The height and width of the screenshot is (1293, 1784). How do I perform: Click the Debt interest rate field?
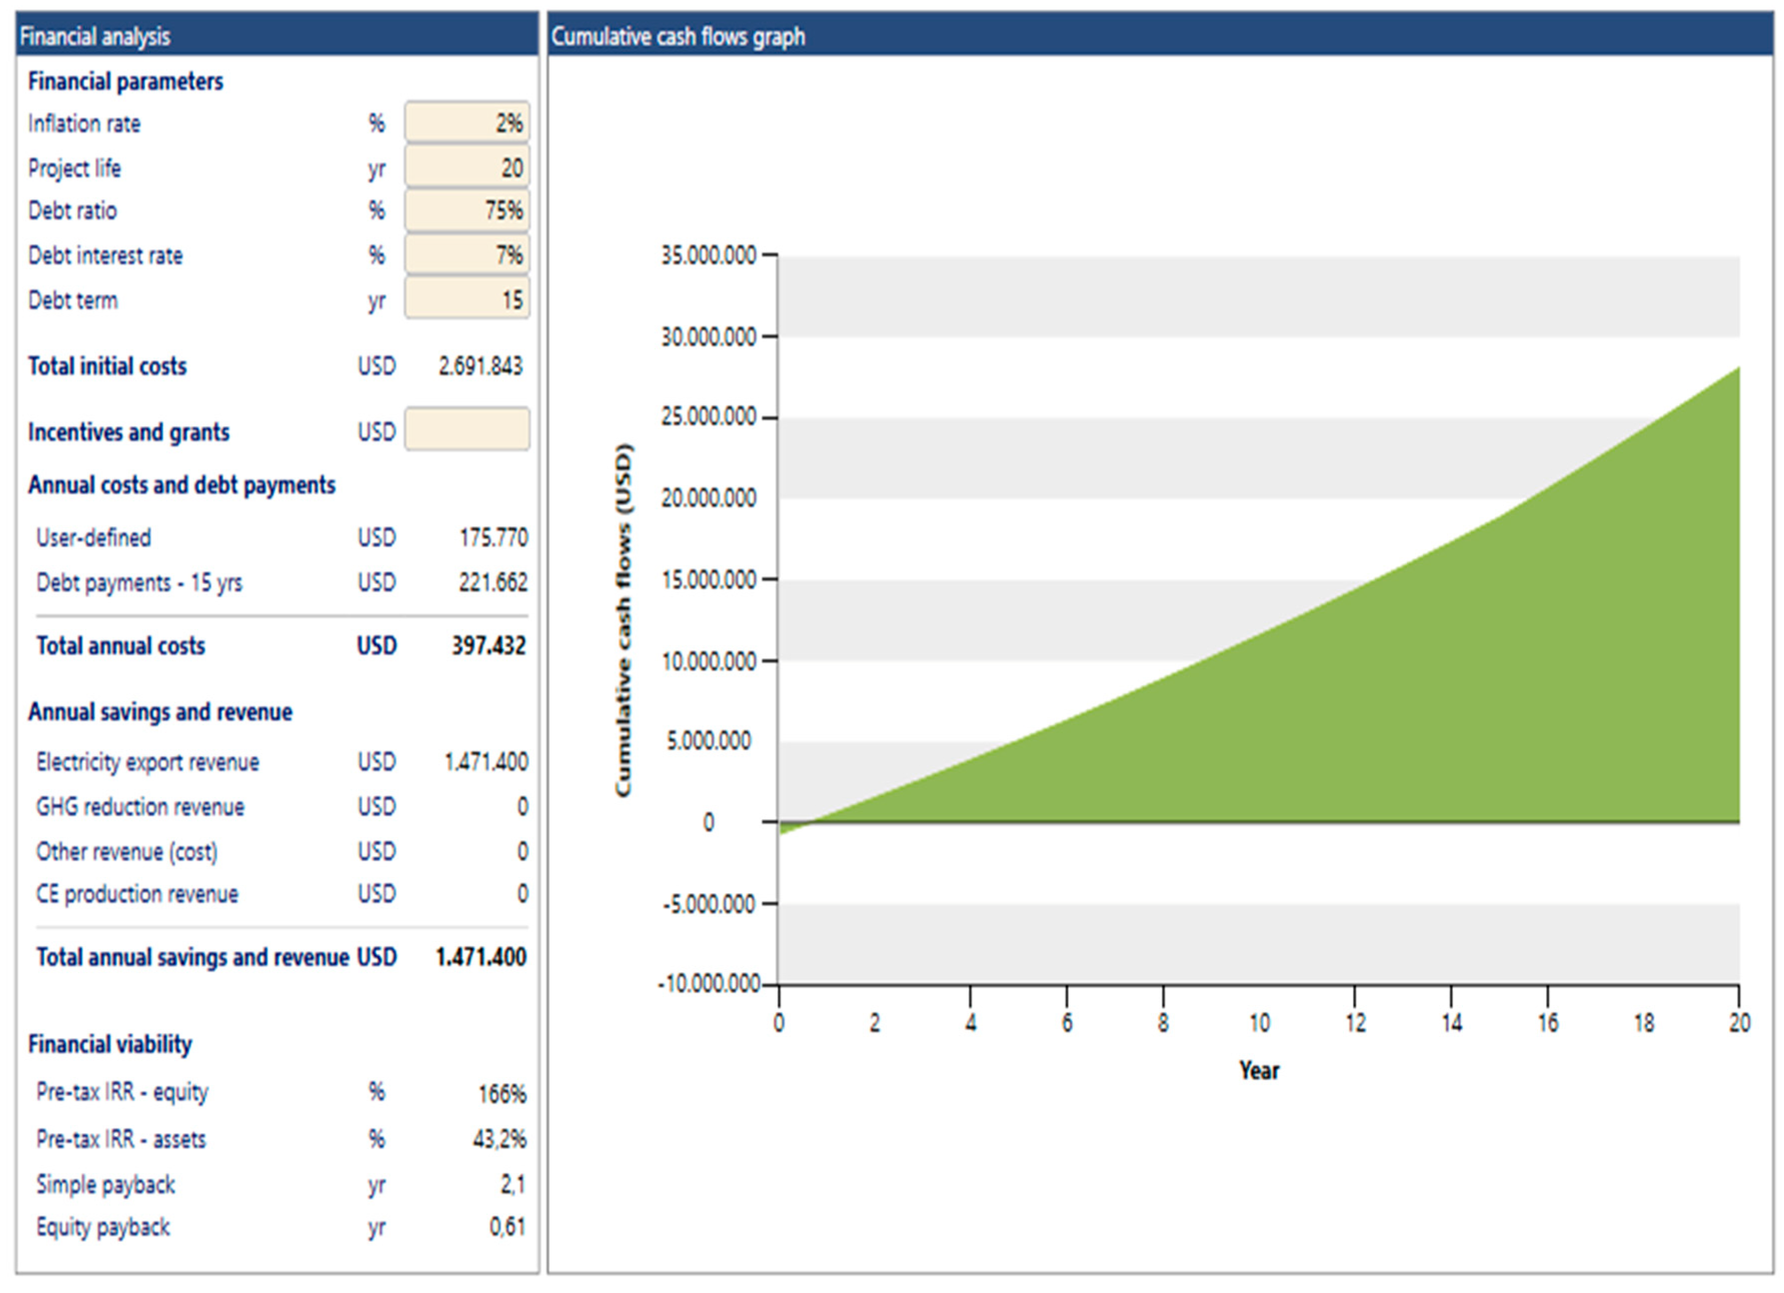467,255
